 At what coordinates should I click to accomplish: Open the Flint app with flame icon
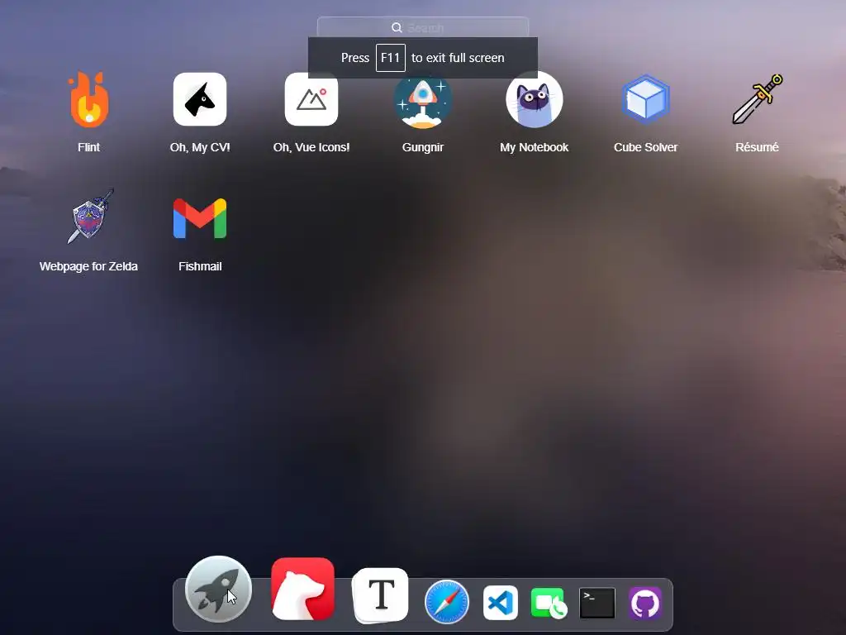pos(89,99)
